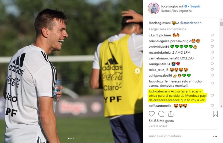The height and width of the screenshot is (143, 223).
Task: Open Buenos Aires, Argentina location link
Action: (176, 11)
